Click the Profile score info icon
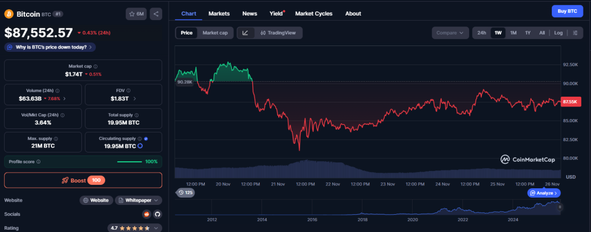This screenshot has height=232, width=591. [x=39, y=162]
